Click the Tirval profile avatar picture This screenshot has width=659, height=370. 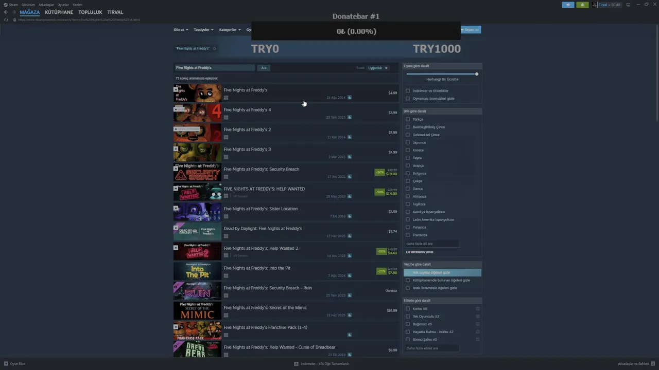[595, 5]
